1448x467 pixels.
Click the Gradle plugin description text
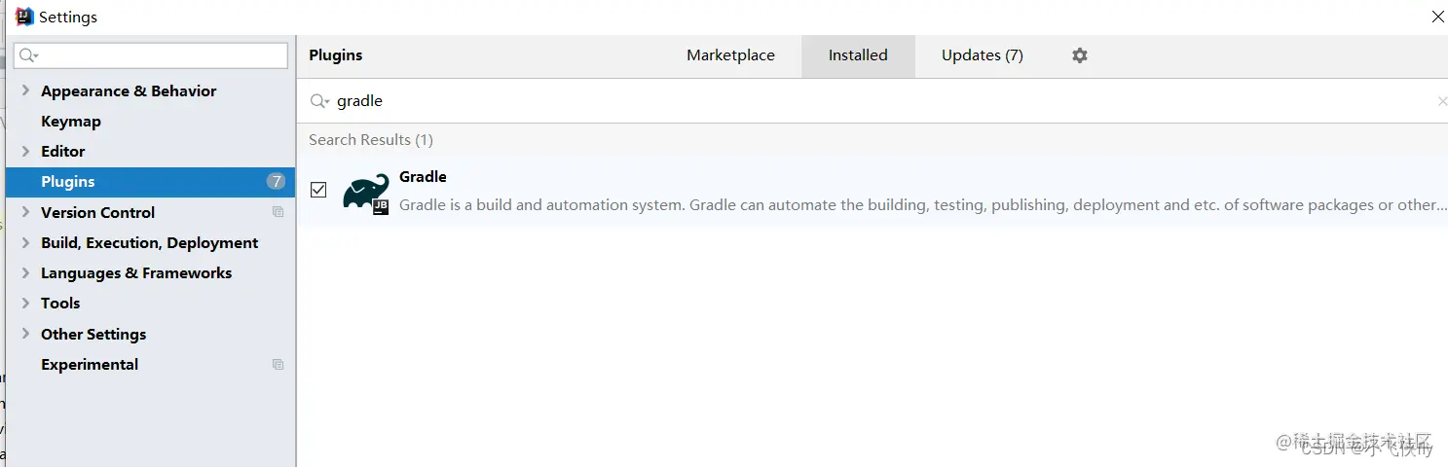point(922,205)
